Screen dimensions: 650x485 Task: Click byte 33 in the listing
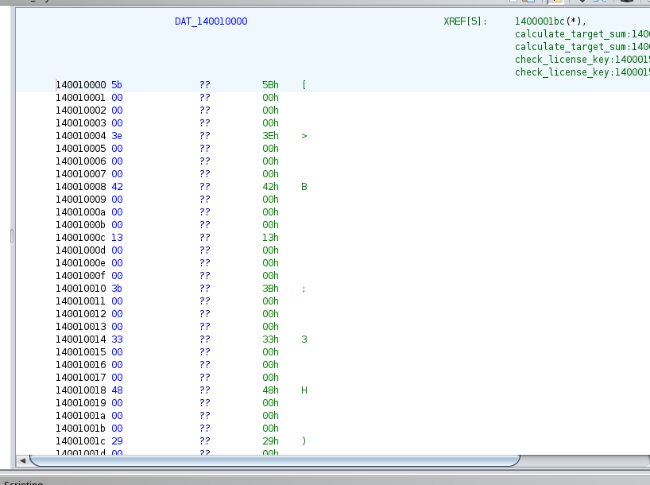coord(117,339)
